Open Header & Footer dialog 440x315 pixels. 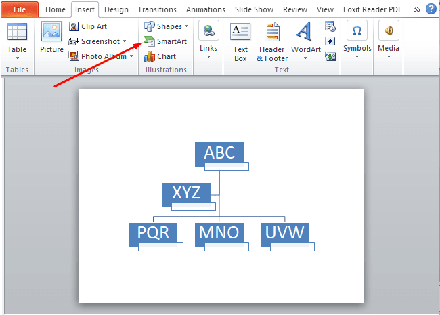tap(272, 42)
